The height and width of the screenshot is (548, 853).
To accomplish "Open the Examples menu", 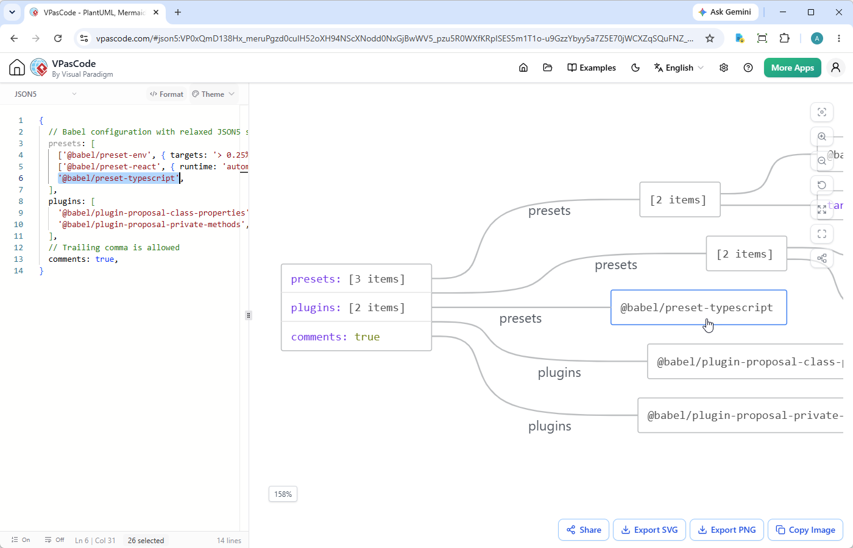I will [x=592, y=68].
